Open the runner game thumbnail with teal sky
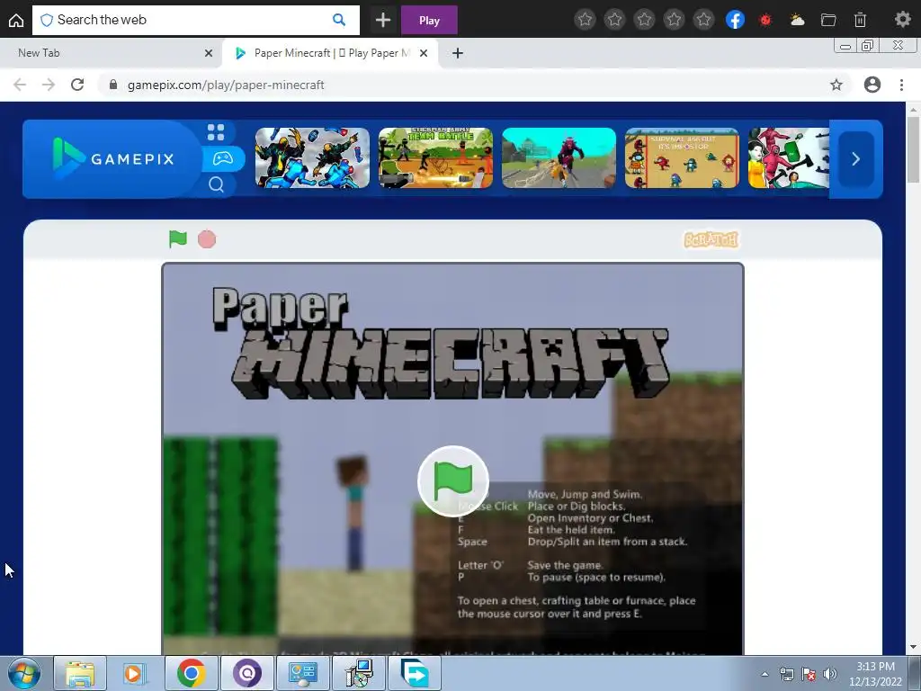 coord(559,158)
